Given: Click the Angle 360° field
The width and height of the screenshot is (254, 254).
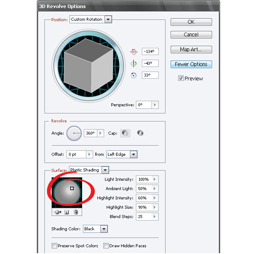Looking at the screenshot, I should [x=91, y=133].
